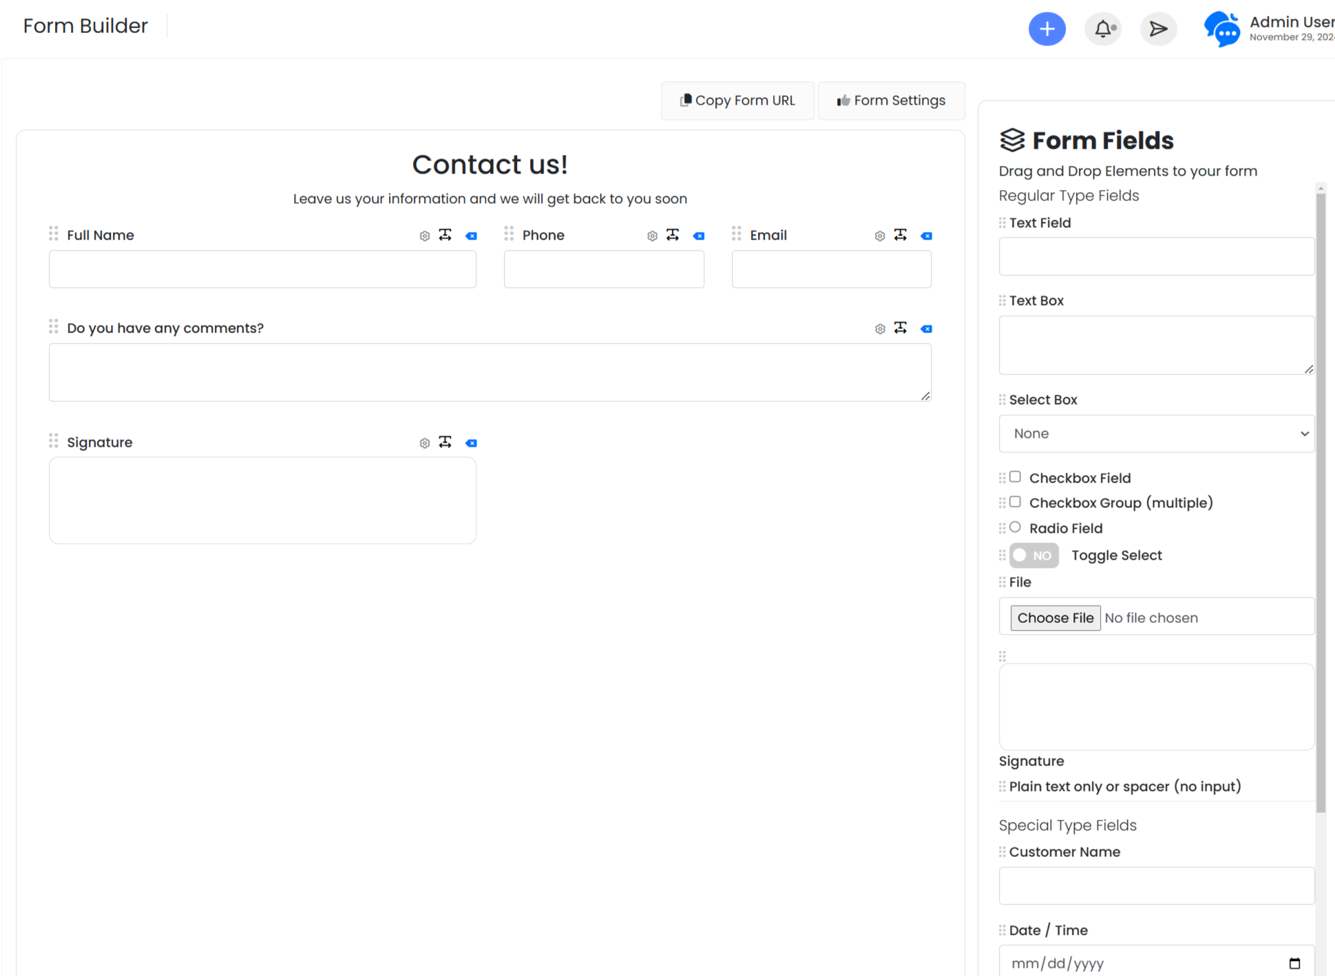Image resolution: width=1335 pixels, height=976 pixels.
Task: Open Full Name field settings gear
Action: [x=424, y=236]
